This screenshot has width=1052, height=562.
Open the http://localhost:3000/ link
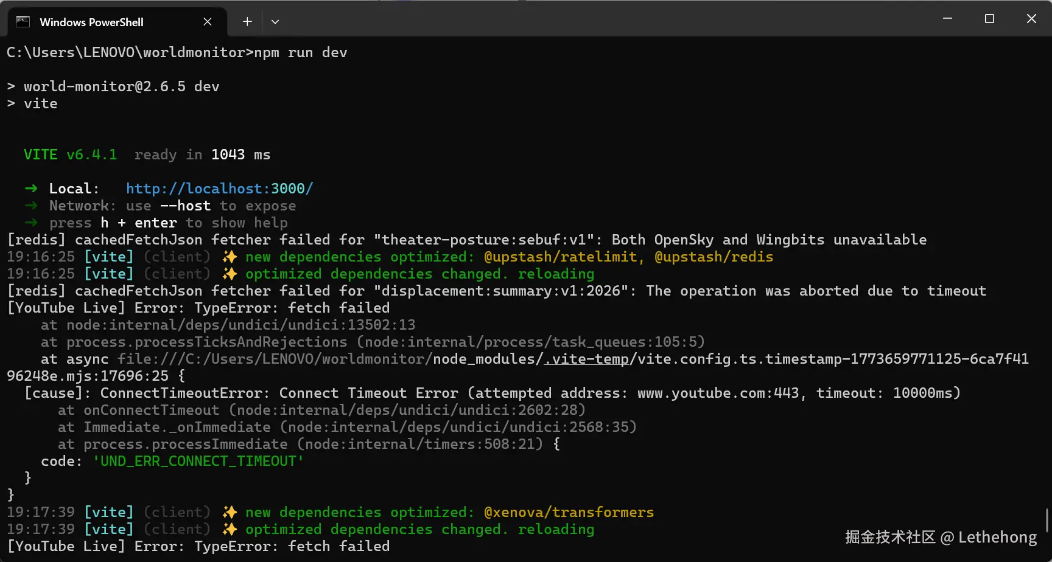tap(219, 189)
